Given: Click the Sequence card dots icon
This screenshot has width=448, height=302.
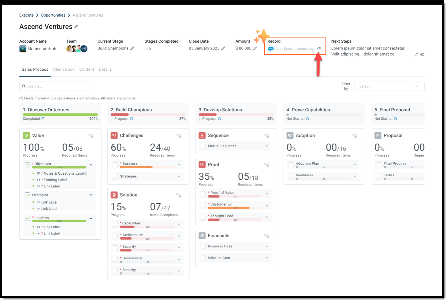Looking at the screenshot, I should (x=267, y=135).
